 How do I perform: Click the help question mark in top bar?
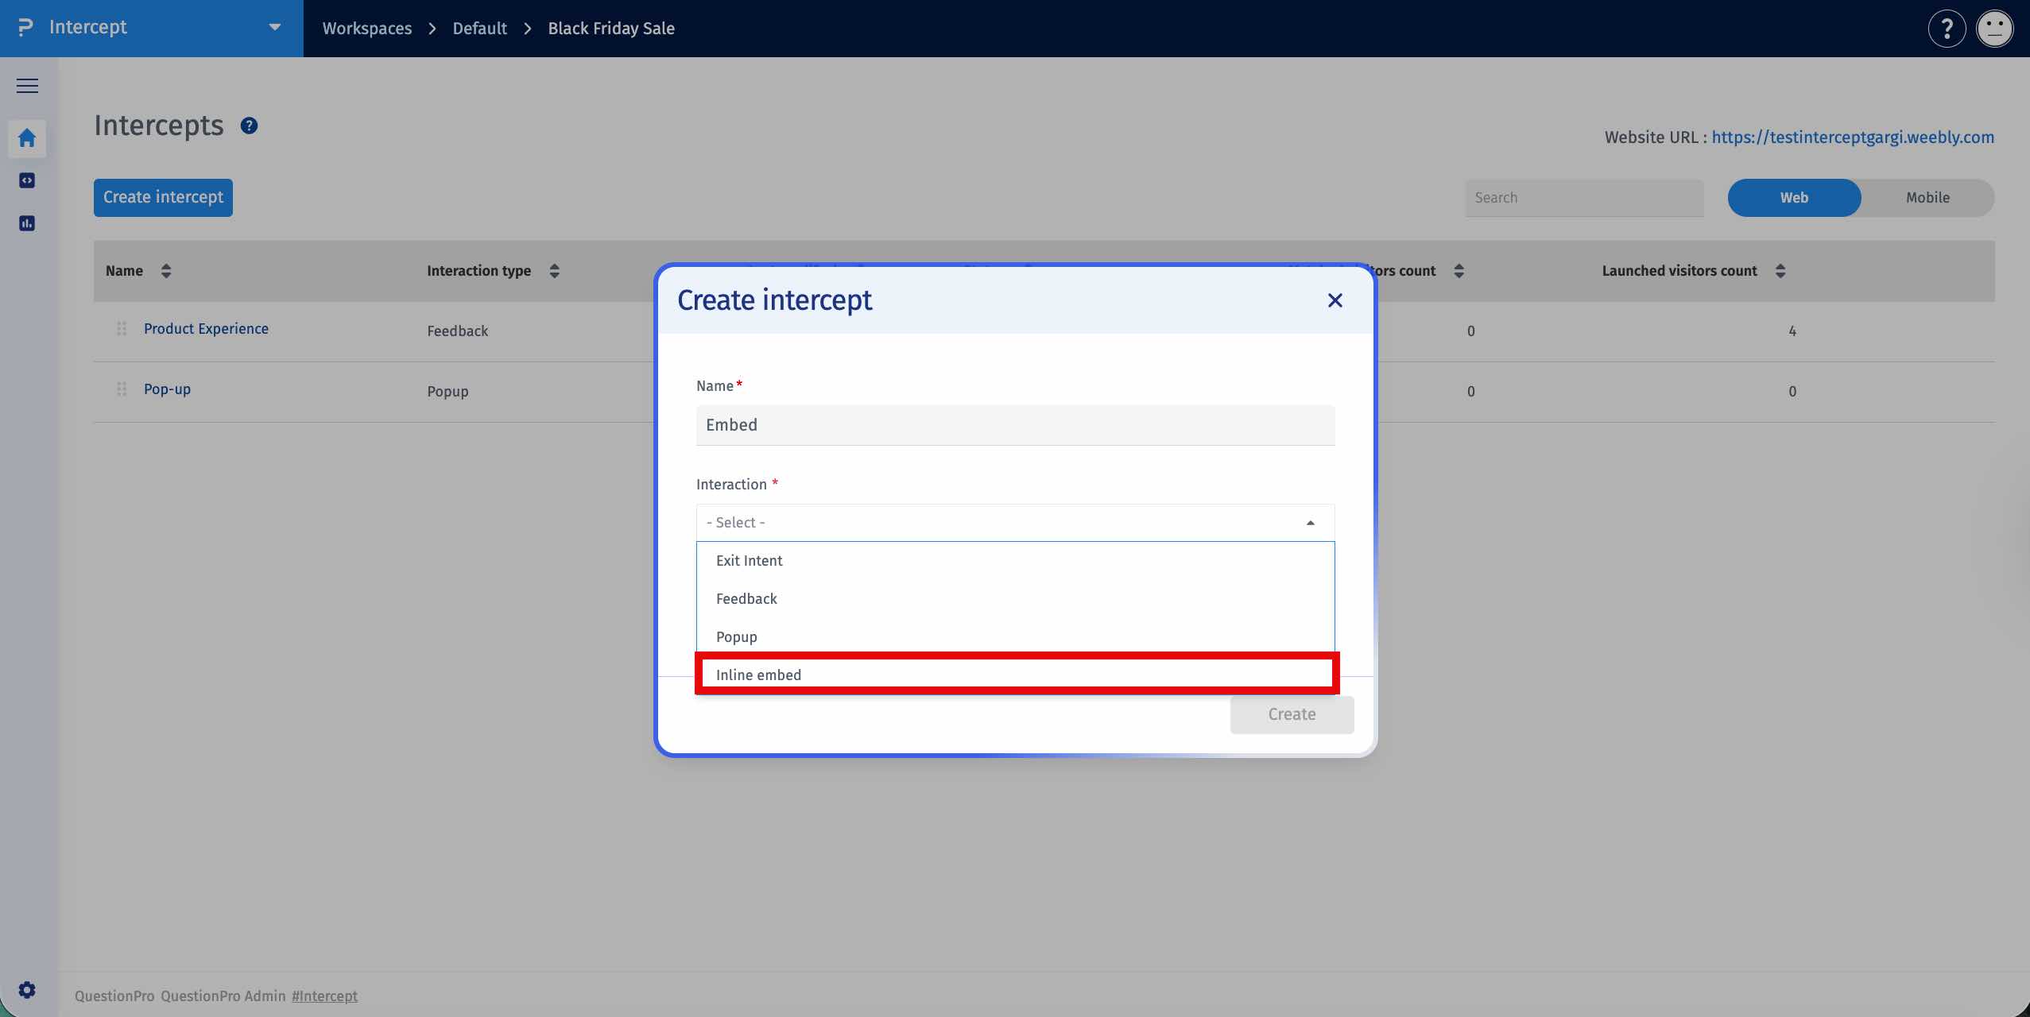coord(1947,29)
